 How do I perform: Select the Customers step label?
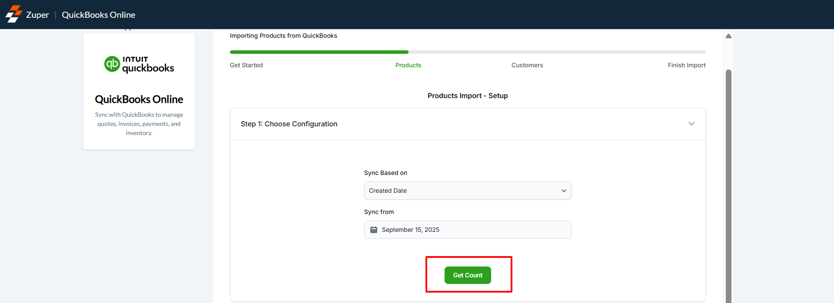tap(527, 65)
